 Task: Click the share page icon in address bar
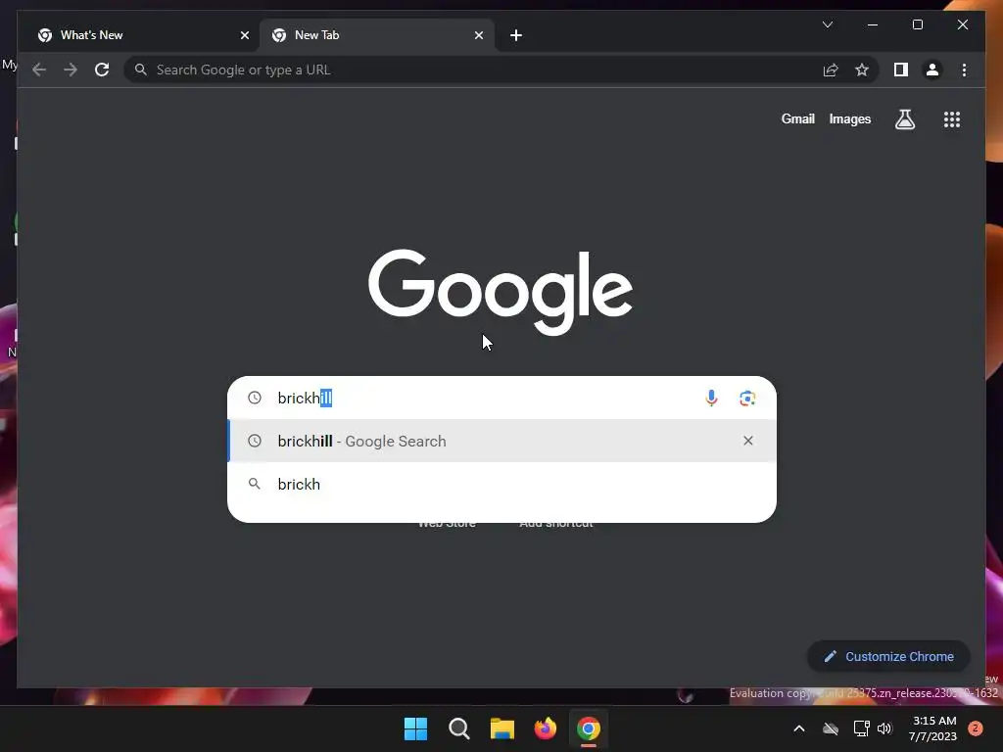(831, 70)
